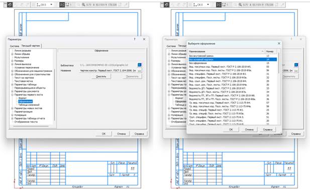The height and width of the screenshot is (190, 310).
Task: Switch to the Текущий чертеж tab
Action: pos(31,46)
